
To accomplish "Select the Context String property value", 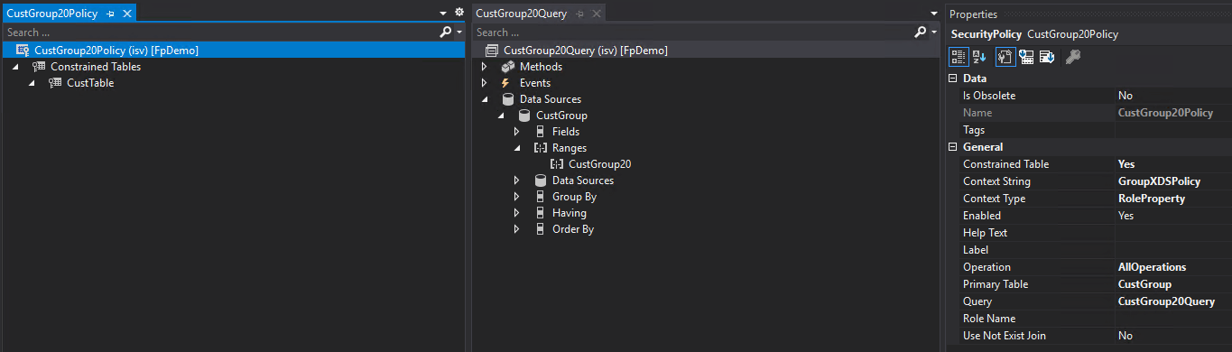I will click(x=1172, y=181).
